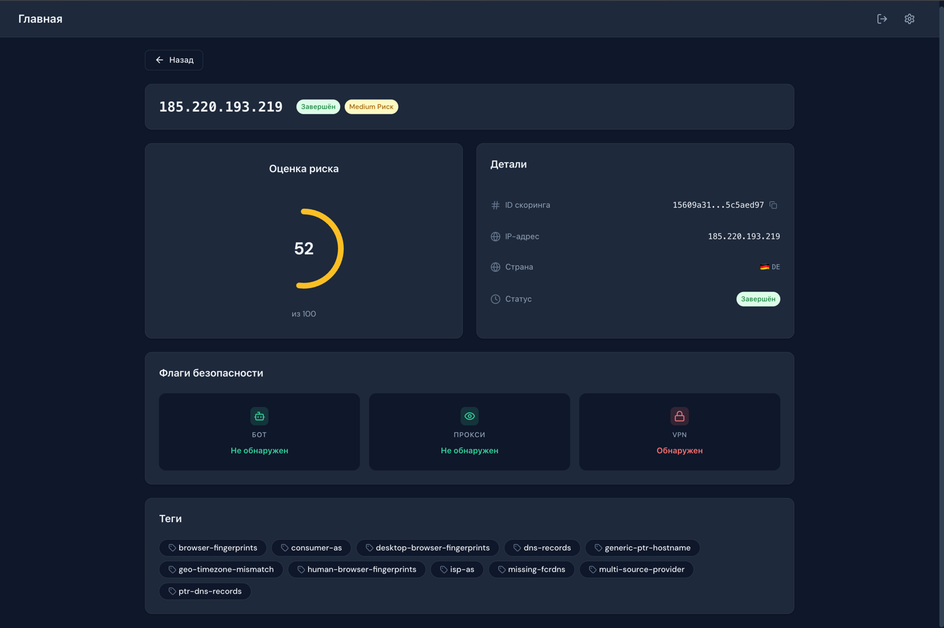This screenshot has width=944, height=628.
Task: Click the hash icon beside ID скоринга
Action: pos(496,205)
